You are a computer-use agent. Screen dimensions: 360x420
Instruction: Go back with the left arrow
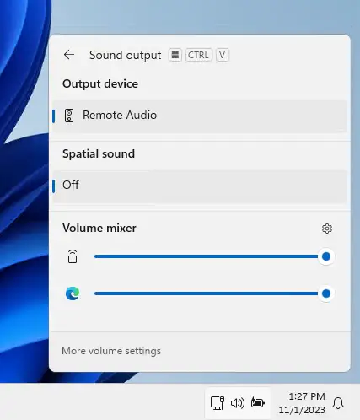(69, 55)
